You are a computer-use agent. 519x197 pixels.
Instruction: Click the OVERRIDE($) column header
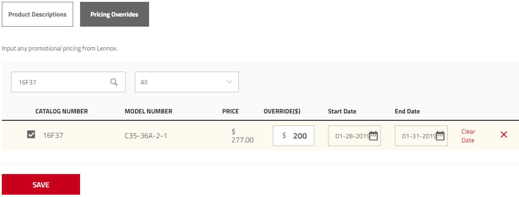point(282,112)
